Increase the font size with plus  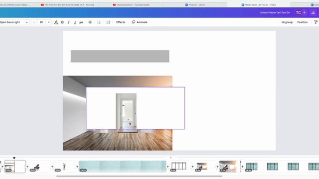pos(49,22)
